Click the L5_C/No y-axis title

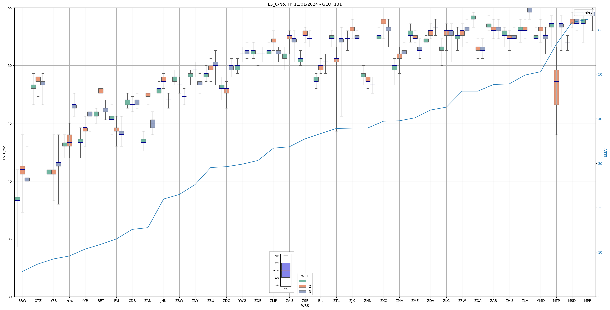click(4, 152)
